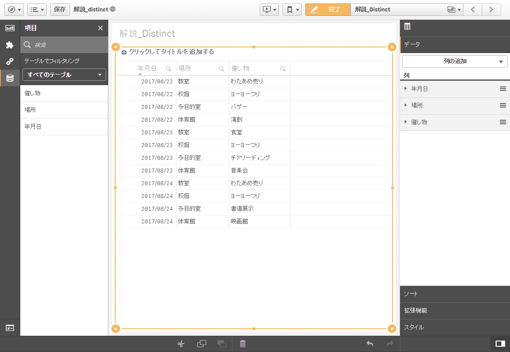This screenshot has width=510, height=352.
Task: Redo the last action
Action: (x=390, y=344)
